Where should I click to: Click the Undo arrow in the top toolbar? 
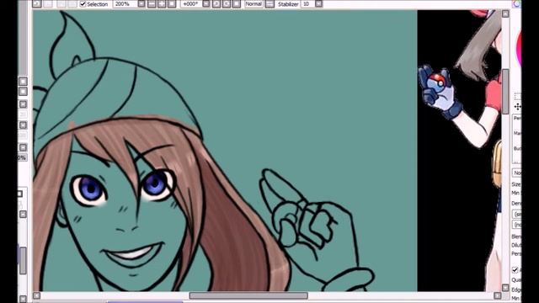pyautogui.click(x=37, y=3)
